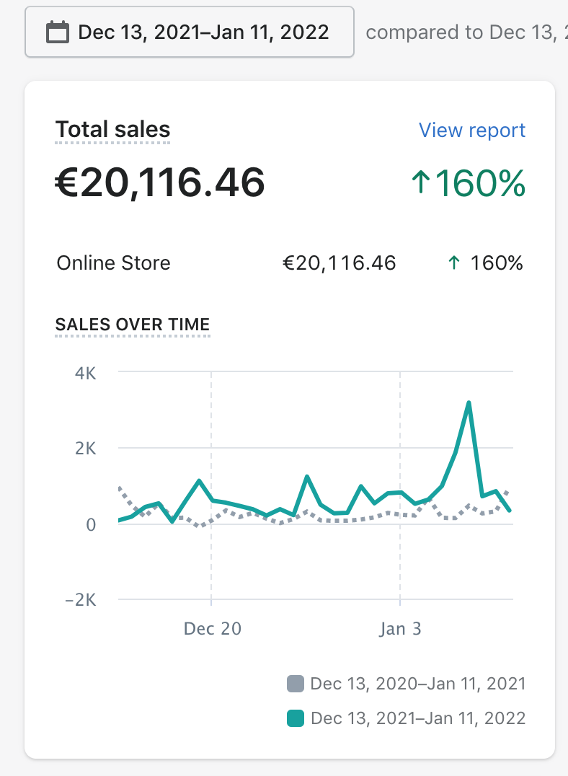Screen dimensions: 568x776
Task: Click the −2K y-axis label
Action: click(81, 600)
